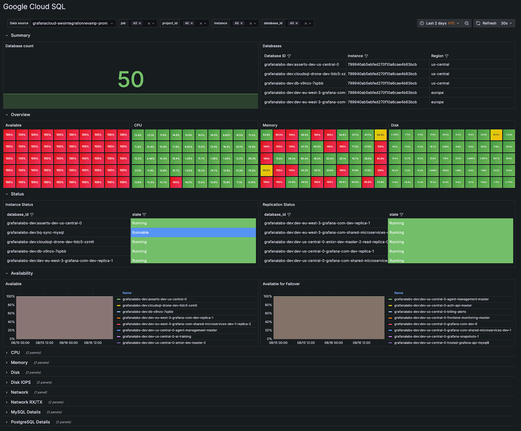Click the refresh dashboard icon beside Refresh

point(478,23)
